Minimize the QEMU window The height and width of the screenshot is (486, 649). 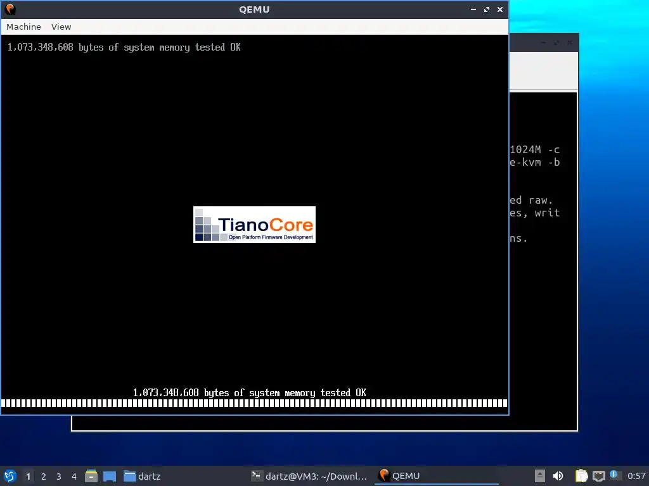pyautogui.click(x=473, y=9)
